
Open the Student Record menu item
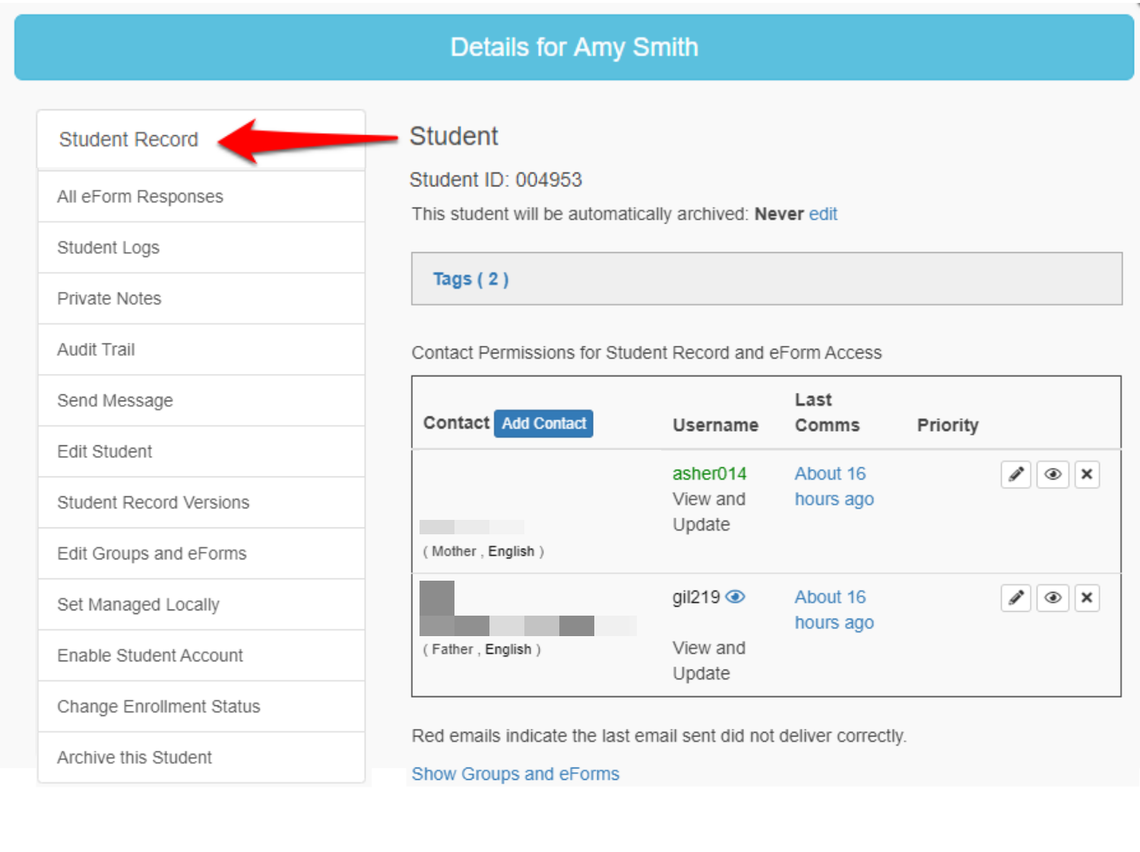tap(128, 140)
